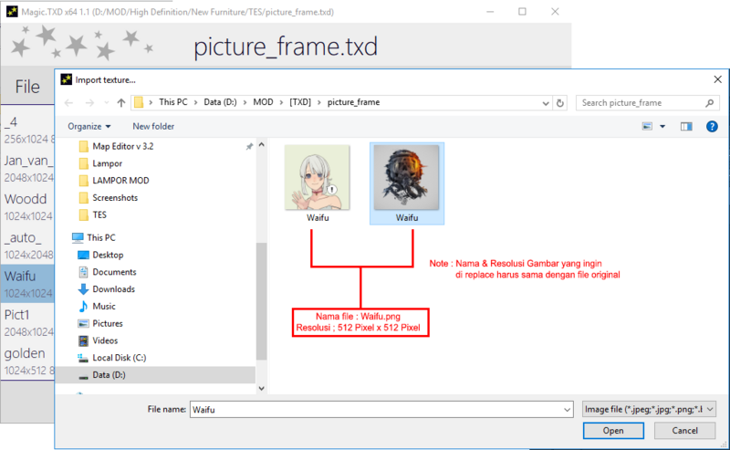Viewport: 730px width, 450px height.
Task: Select the golden texture in Magic.TXD list
Action: (27, 361)
